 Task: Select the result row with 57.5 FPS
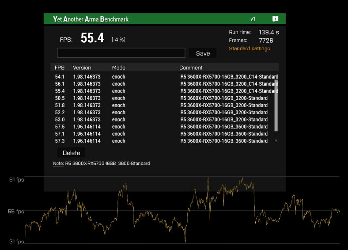(x=164, y=127)
